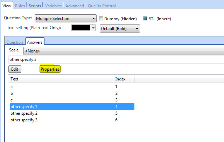Switch to the Question sub-tab
Image resolution: width=224 pixels, height=142 pixels.
pyautogui.click(x=15, y=42)
